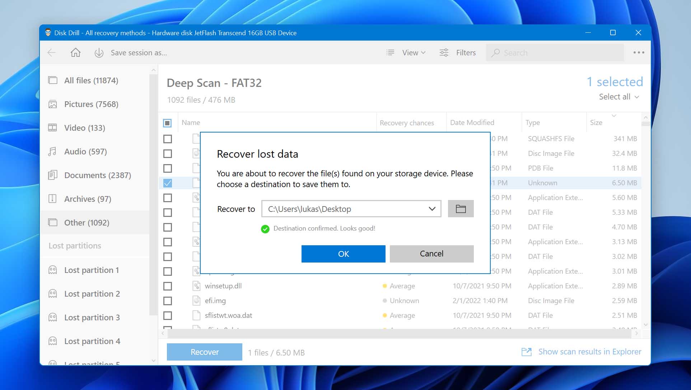691x390 pixels.
Task: Check the winsetup.dll row checkbox
Action: tap(168, 286)
